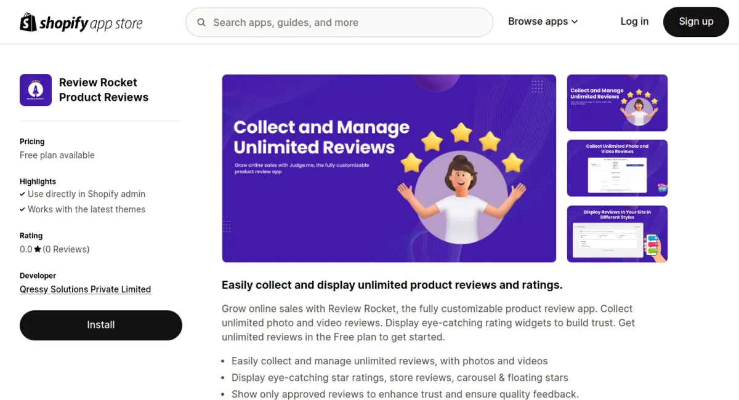Click the rocket illustration inside the app icon
739x400 pixels.
point(35,88)
